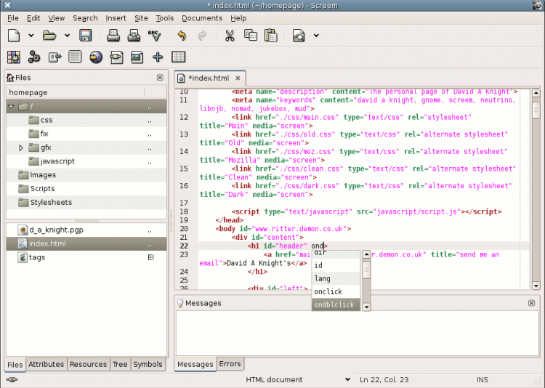Click the blue plus icon
This screenshot has width=545, height=388.
point(157,57)
